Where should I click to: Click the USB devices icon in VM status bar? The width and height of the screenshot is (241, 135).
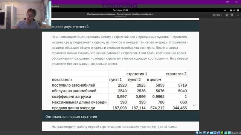click(208, 133)
